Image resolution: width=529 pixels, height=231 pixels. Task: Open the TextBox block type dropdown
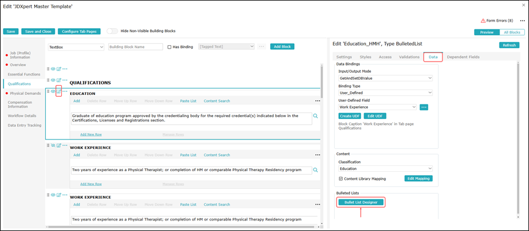[76, 47]
